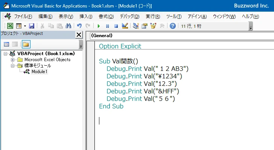Open the Project Explorer icon

point(135,26)
